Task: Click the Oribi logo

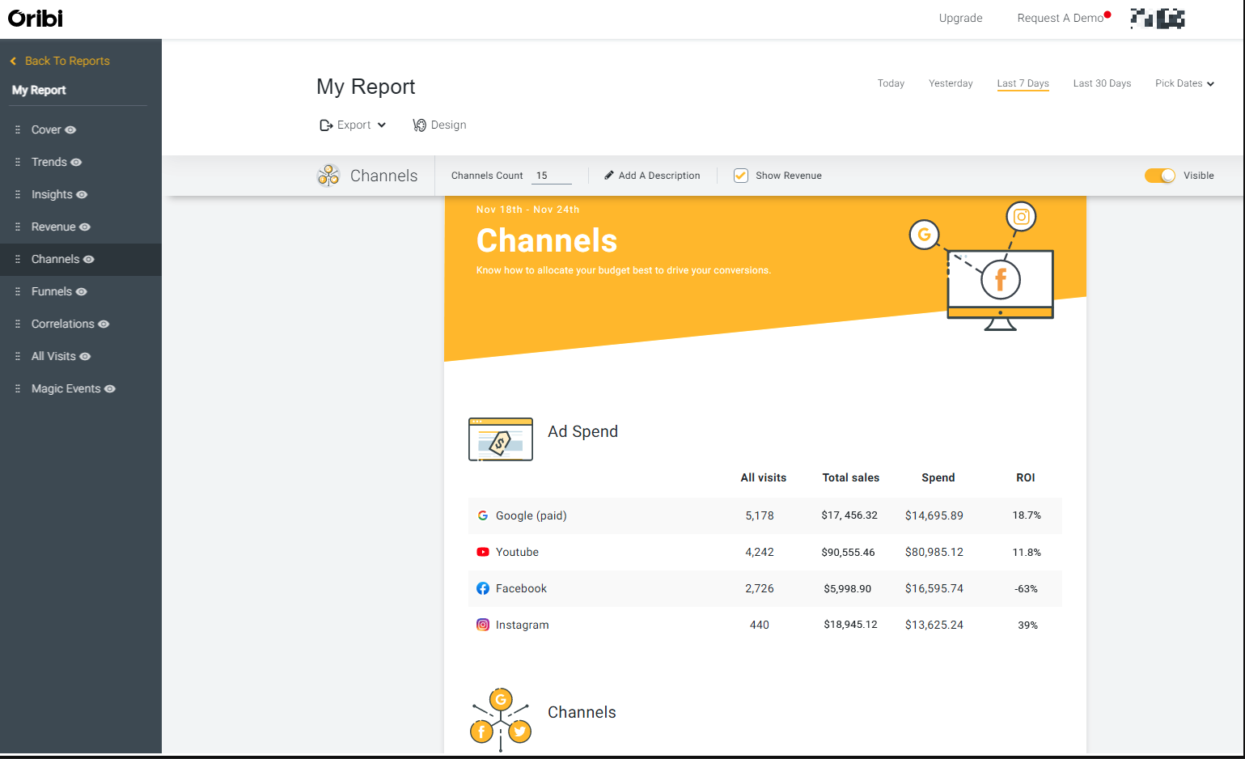Action: tap(36, 18)
